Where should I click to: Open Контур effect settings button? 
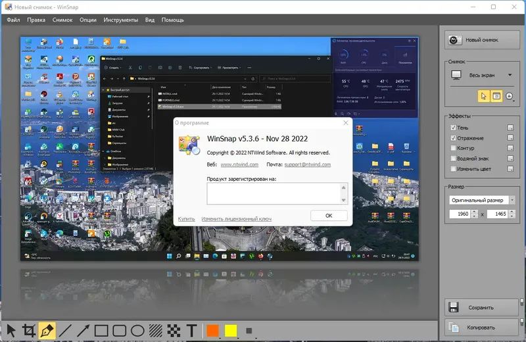click(510, 148)
